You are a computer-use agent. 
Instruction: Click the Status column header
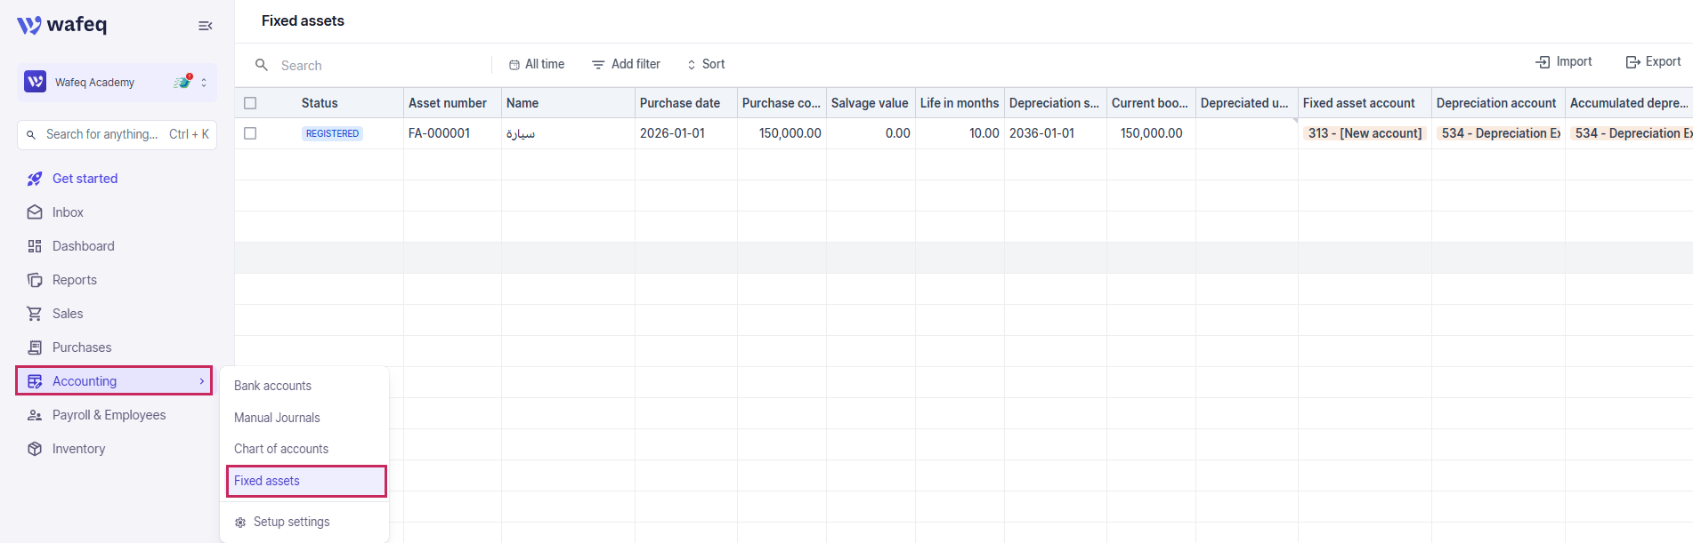point(320,103)
